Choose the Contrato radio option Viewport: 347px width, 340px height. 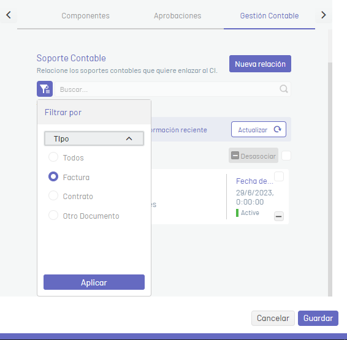click(53, 195)
